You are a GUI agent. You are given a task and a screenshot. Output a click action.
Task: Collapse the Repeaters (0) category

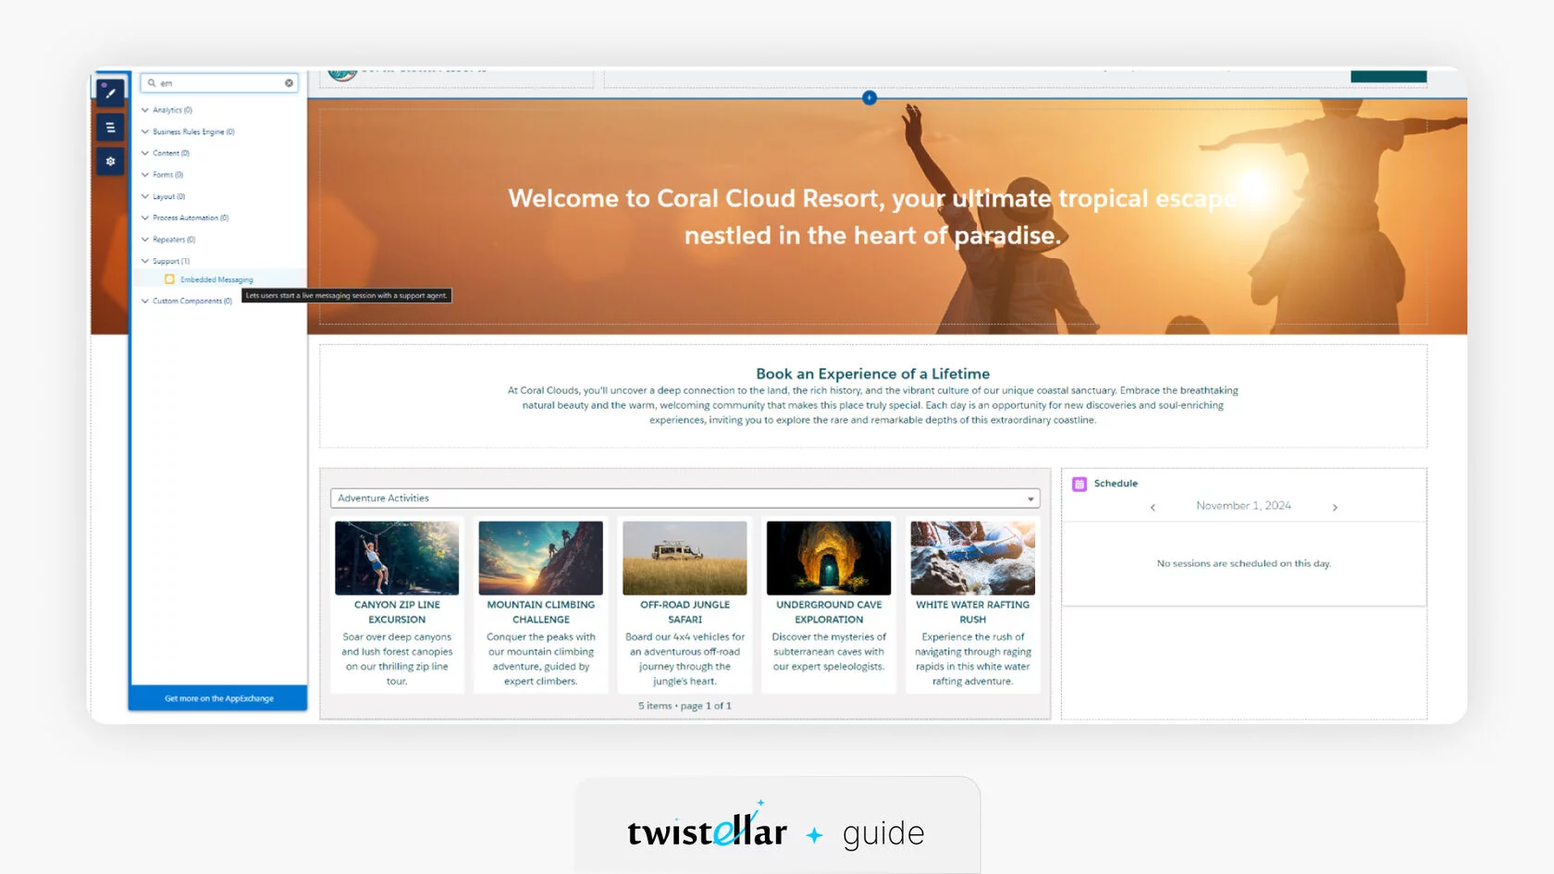coord(145,240)
